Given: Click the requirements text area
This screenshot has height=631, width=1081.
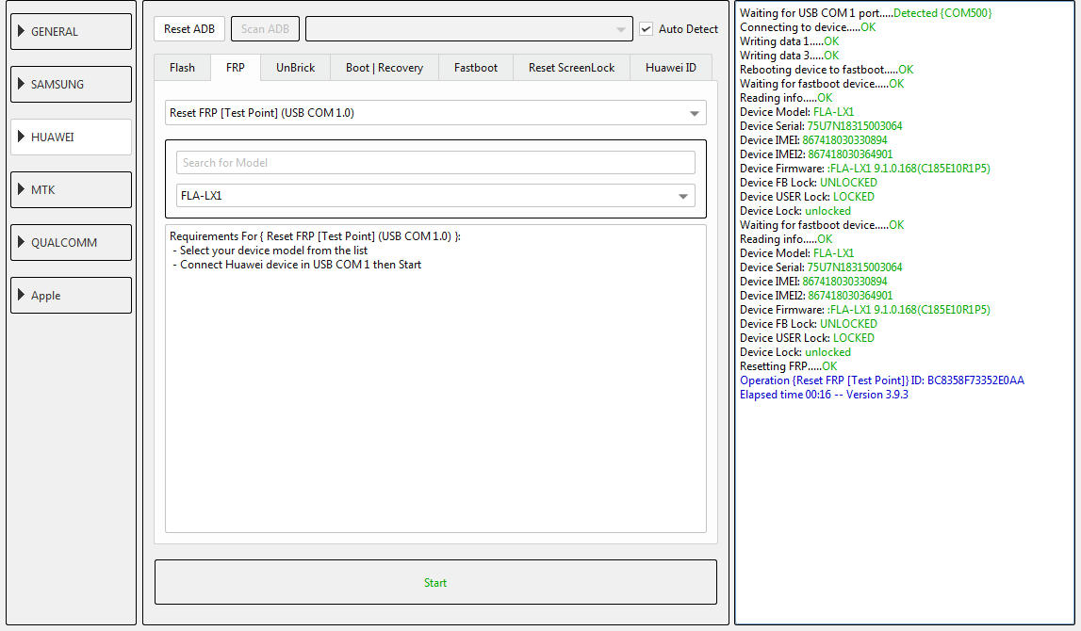Looking at the screenshot, I should (435, 379).
